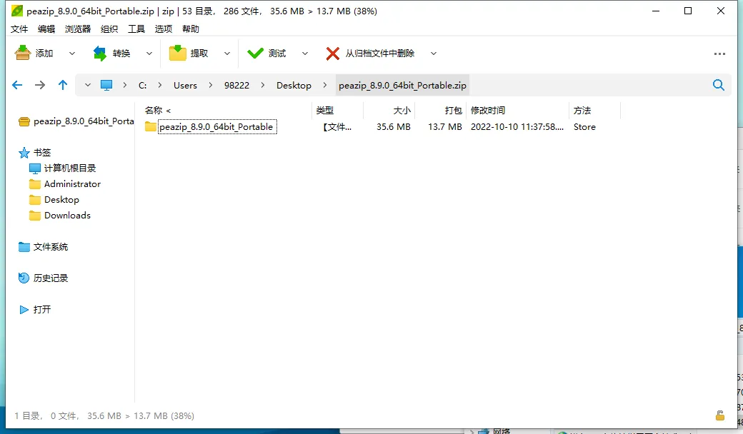Image resolution: width=743 pixels, height=434 pixels.
Task: Click the back navigation arrow
Action: 16,85
